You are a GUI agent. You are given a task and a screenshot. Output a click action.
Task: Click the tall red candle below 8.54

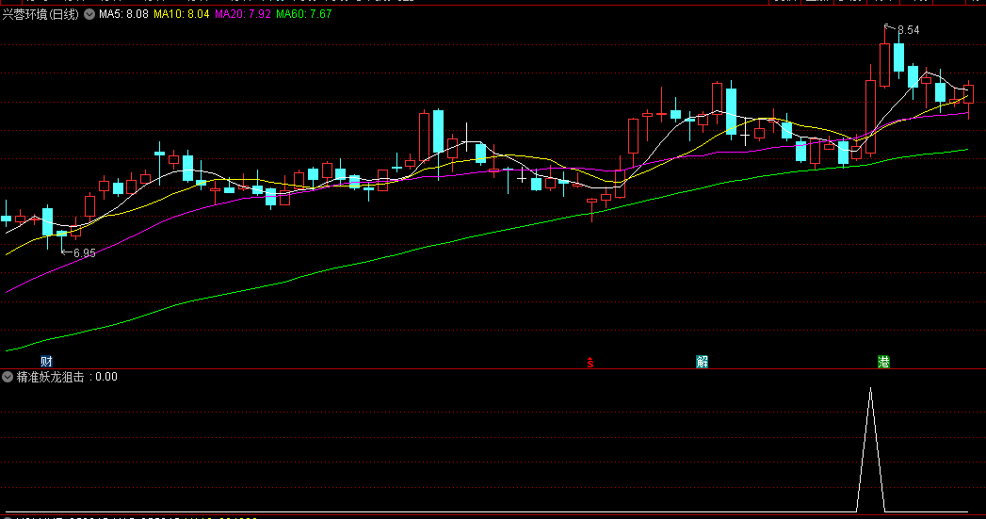(x=884, y=65)
